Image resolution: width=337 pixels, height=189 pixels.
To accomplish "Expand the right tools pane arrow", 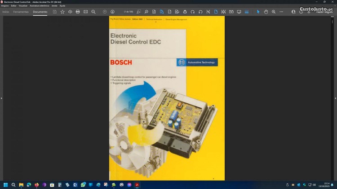I will 335,98.
